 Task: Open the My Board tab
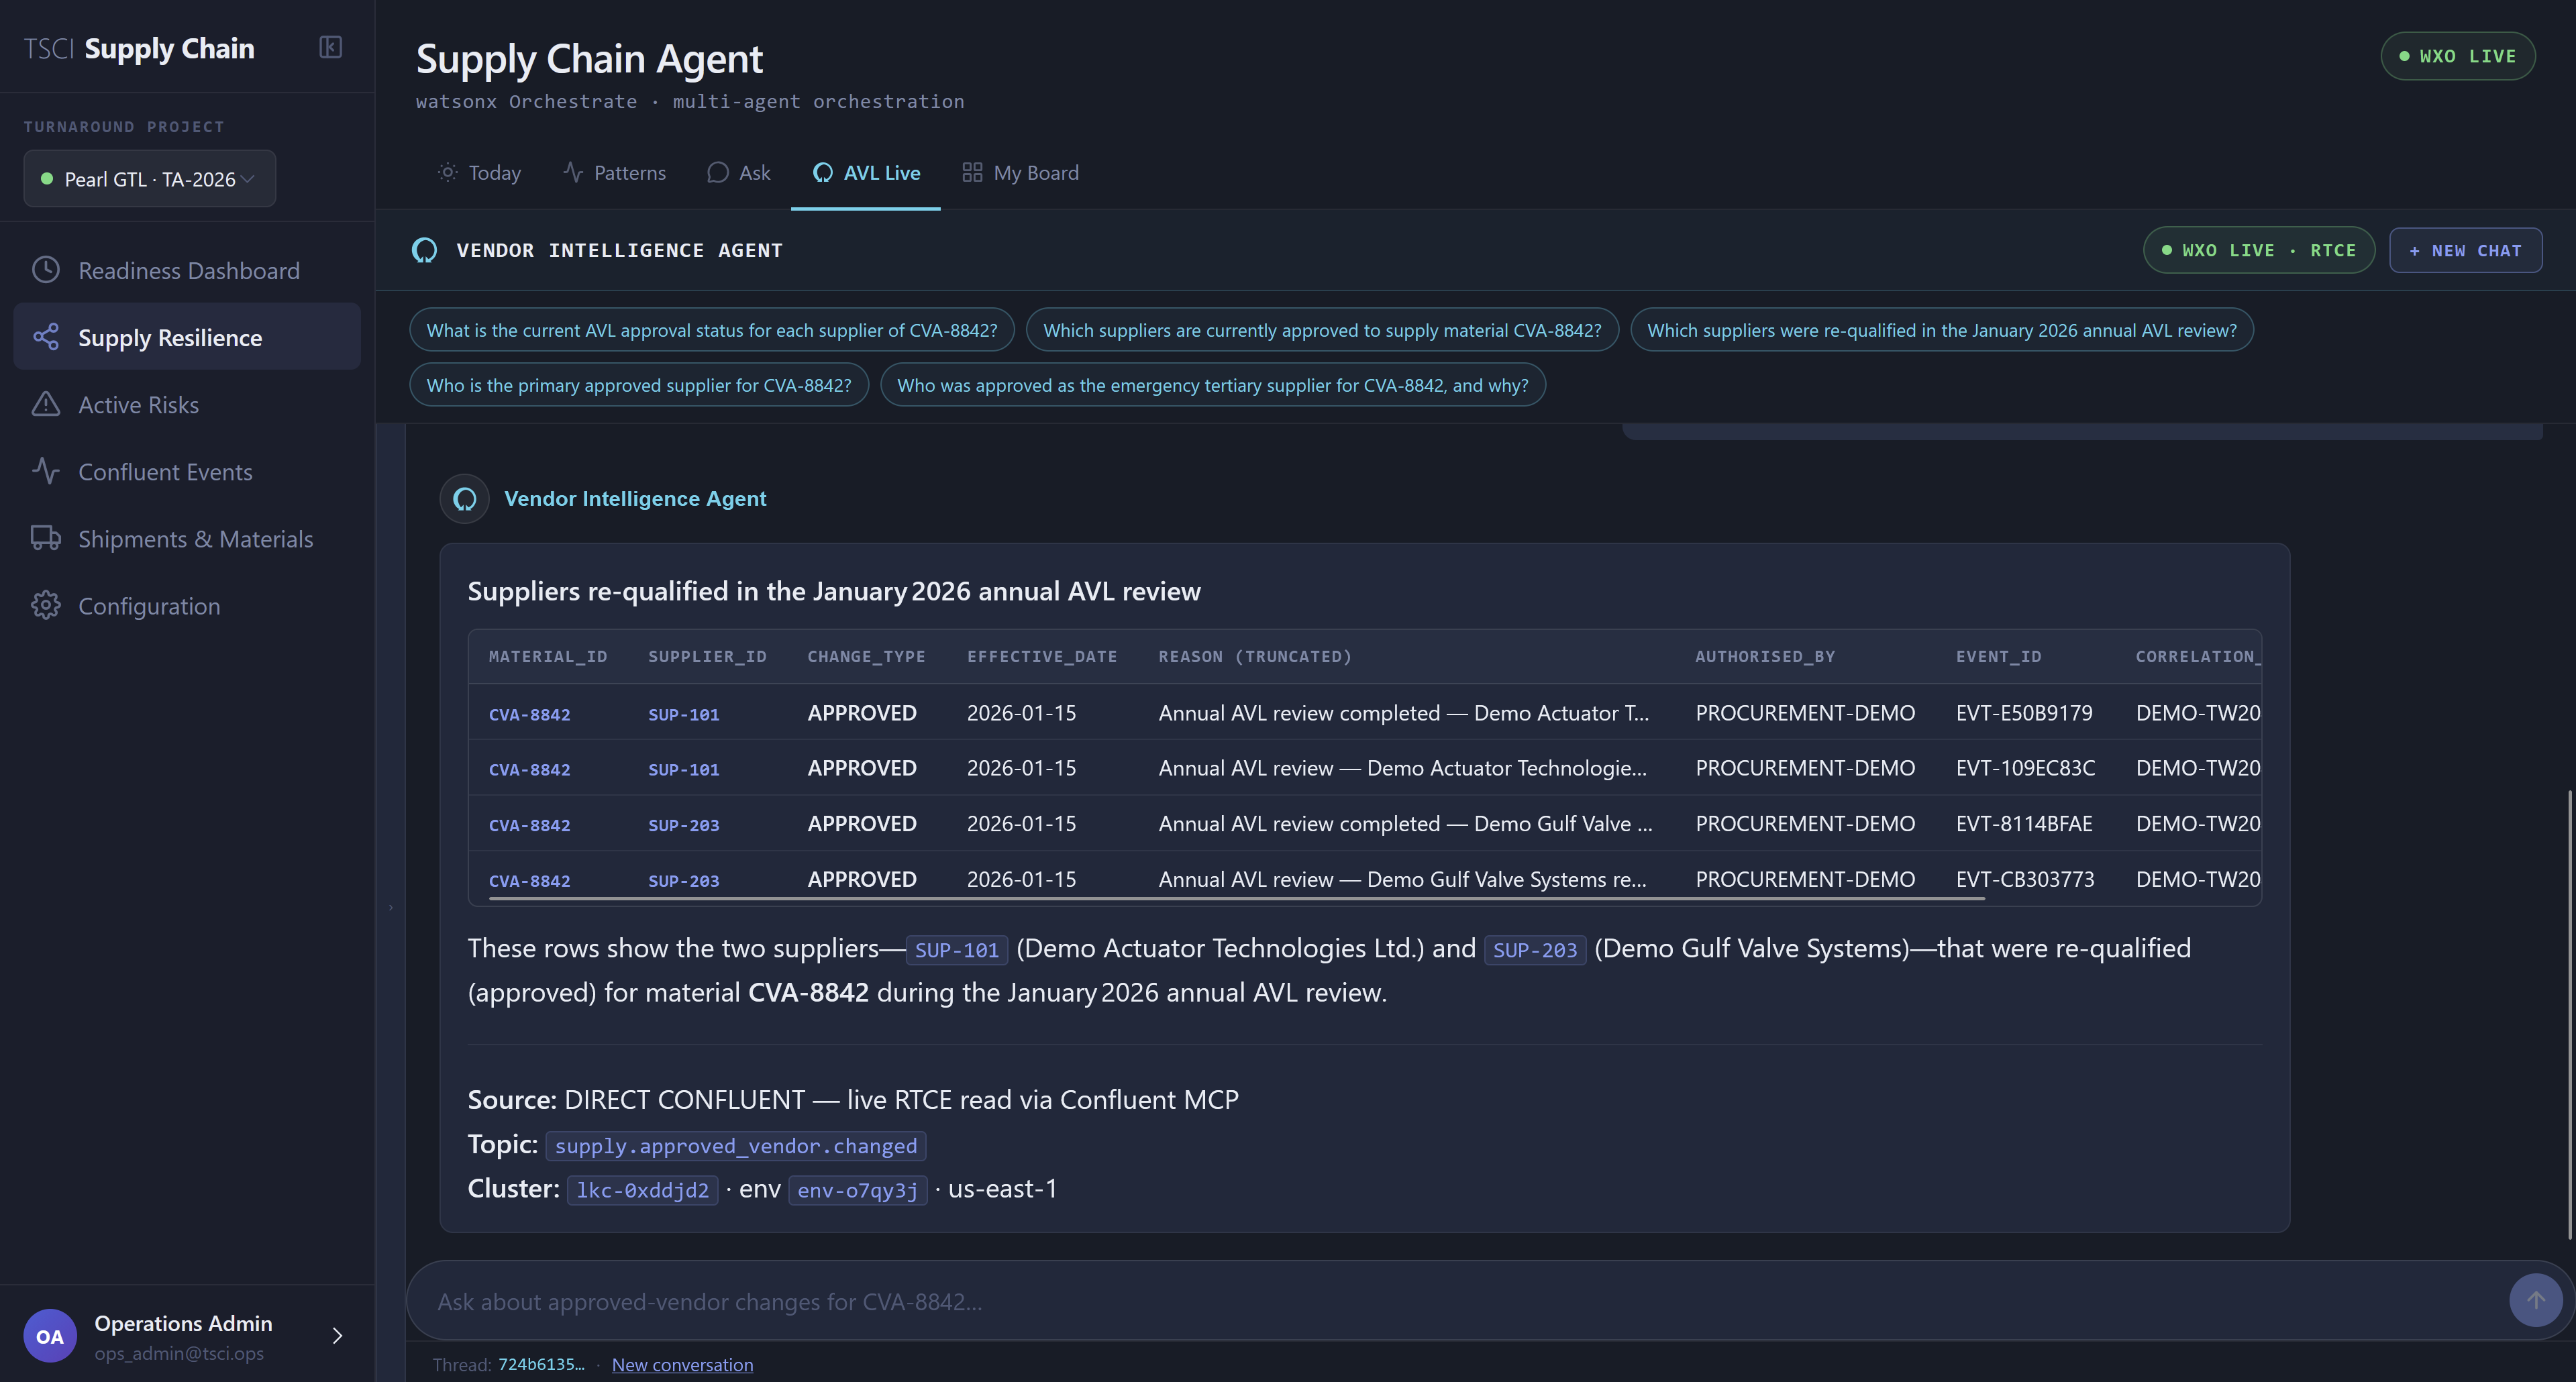(x=1020, y=173)
